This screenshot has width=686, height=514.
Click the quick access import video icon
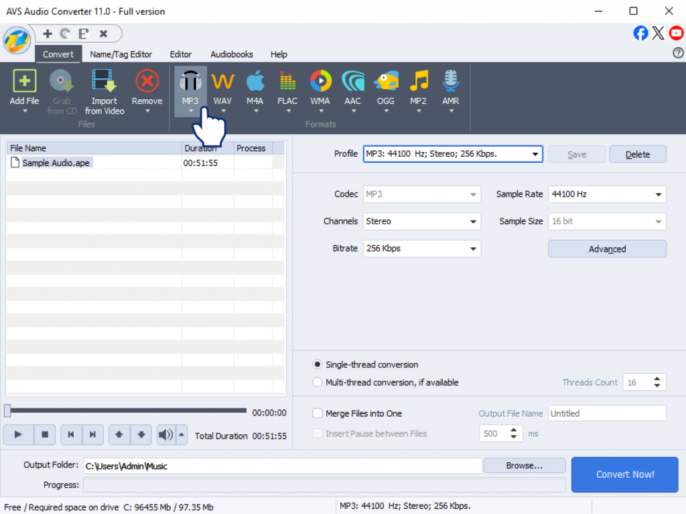[x=84, y=34]
